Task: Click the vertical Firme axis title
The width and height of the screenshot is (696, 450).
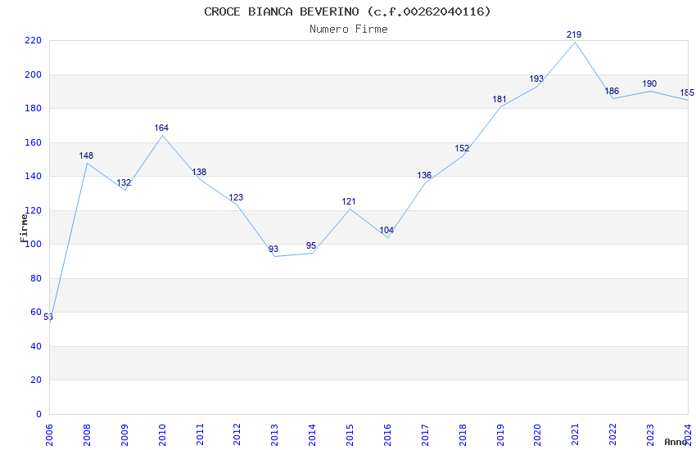Action: (24, 228)
